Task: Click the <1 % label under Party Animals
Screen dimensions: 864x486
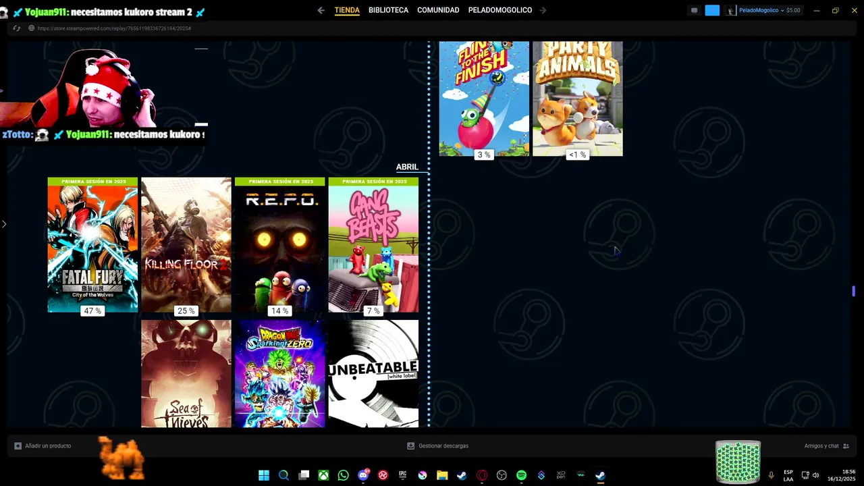Action: coord(578,155)
